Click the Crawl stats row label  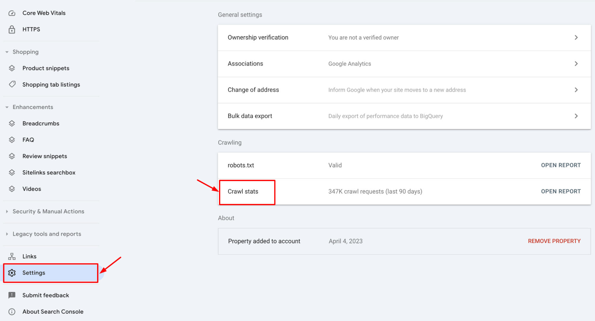[243, 191]
